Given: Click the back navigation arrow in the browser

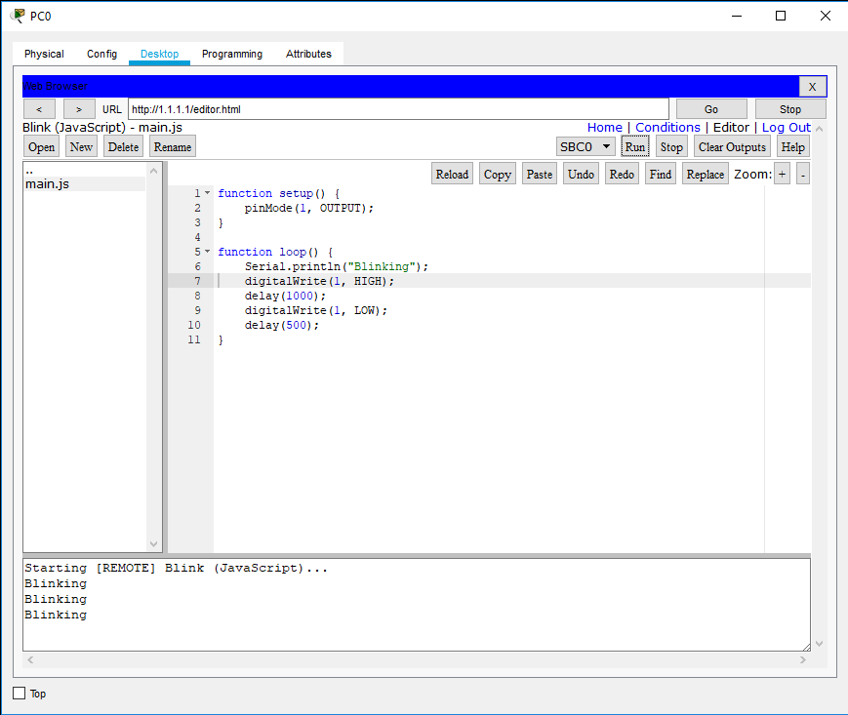Looking at the screenshot, I should pos(38,108).
